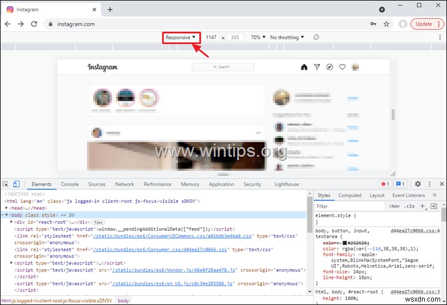Open Instagram Direct messages icon
The image size is (447, 305).
coord(317,67)
